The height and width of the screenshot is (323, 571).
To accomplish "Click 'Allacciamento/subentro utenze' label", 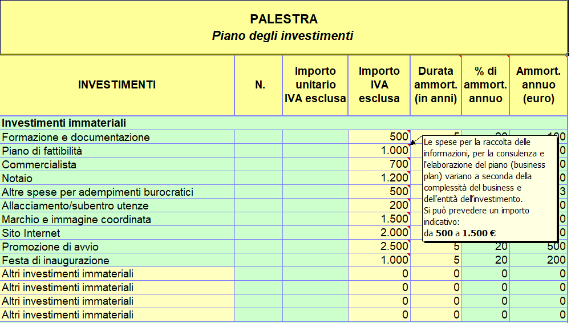I will point(75,206).
